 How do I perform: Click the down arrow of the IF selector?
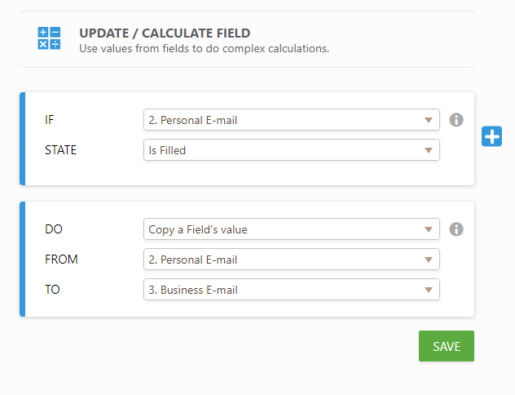point(429,121)
